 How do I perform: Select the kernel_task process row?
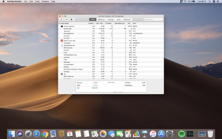pyautogui.click(x=111, y=28)
